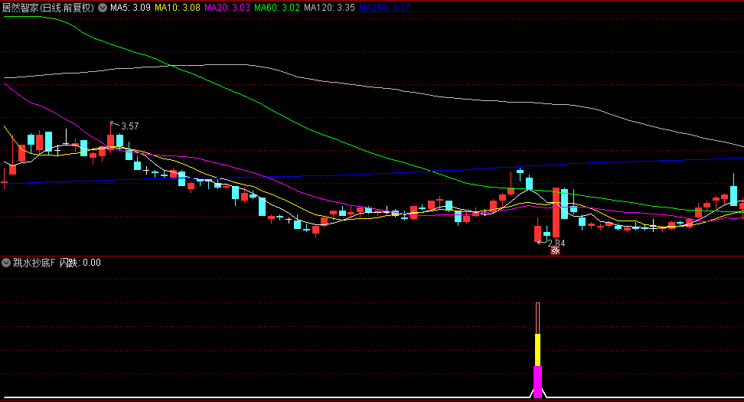Image resolution: width=744 pixels, height=402 pixels.
Task: Click the magenta signal bar in the indicator pane
Action: click(x=537, y=381)
